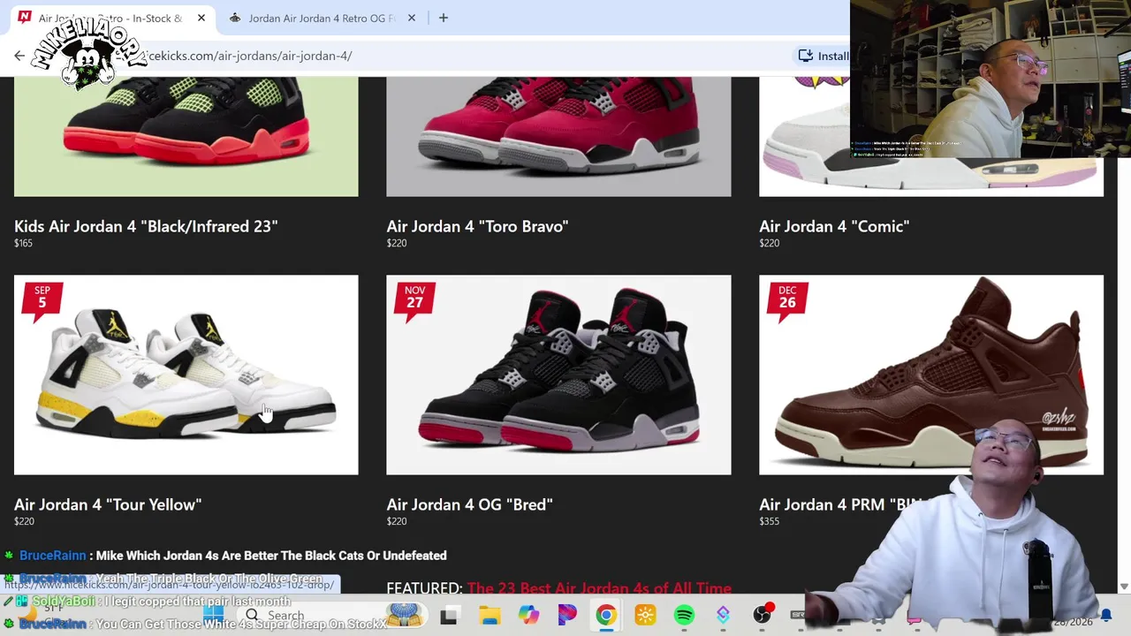Open the orange sun app on taskbar
Viewport: 1131px width, 636px height.
pos(645,616)
